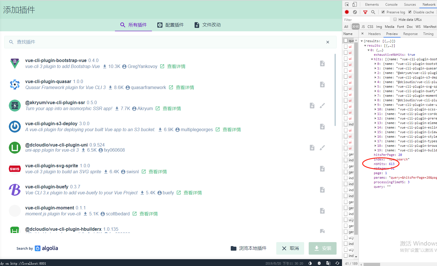Click the bootstrap-vue plugin logo
Screen dimensions: 437x266
tap(15, 63)
